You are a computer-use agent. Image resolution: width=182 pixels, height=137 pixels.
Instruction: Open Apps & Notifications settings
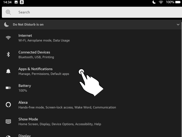[90, 71]
